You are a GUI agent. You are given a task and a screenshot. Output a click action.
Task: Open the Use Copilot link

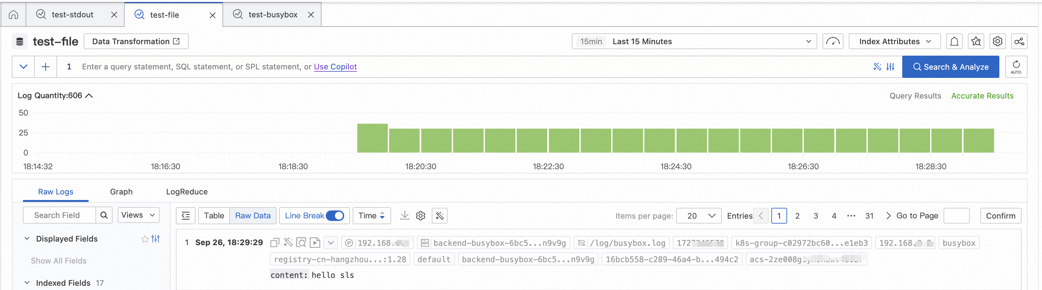click(x=335, y=67)
